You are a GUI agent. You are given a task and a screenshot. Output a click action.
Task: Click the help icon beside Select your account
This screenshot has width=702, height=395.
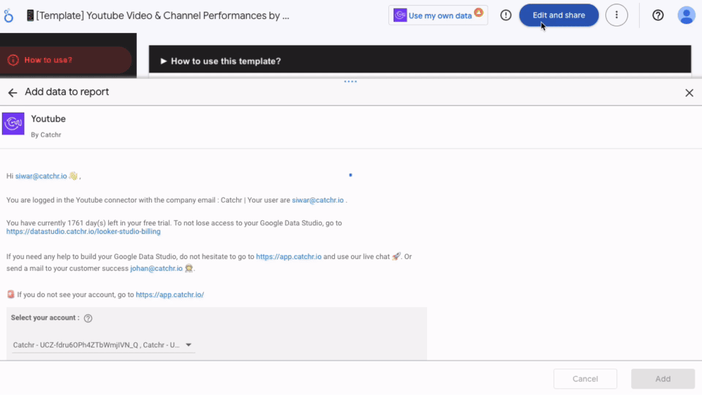click(88, 318)
